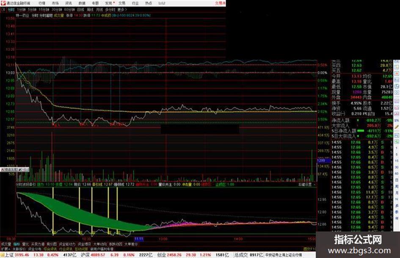
Task: Open the 行业资讯 tab
Action: 66,249
